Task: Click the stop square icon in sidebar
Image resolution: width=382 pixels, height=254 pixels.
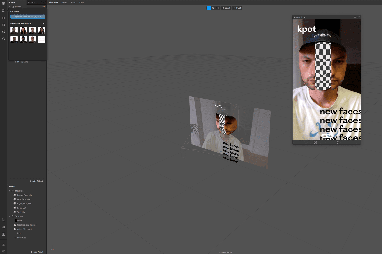Action: tap(4, 25)
